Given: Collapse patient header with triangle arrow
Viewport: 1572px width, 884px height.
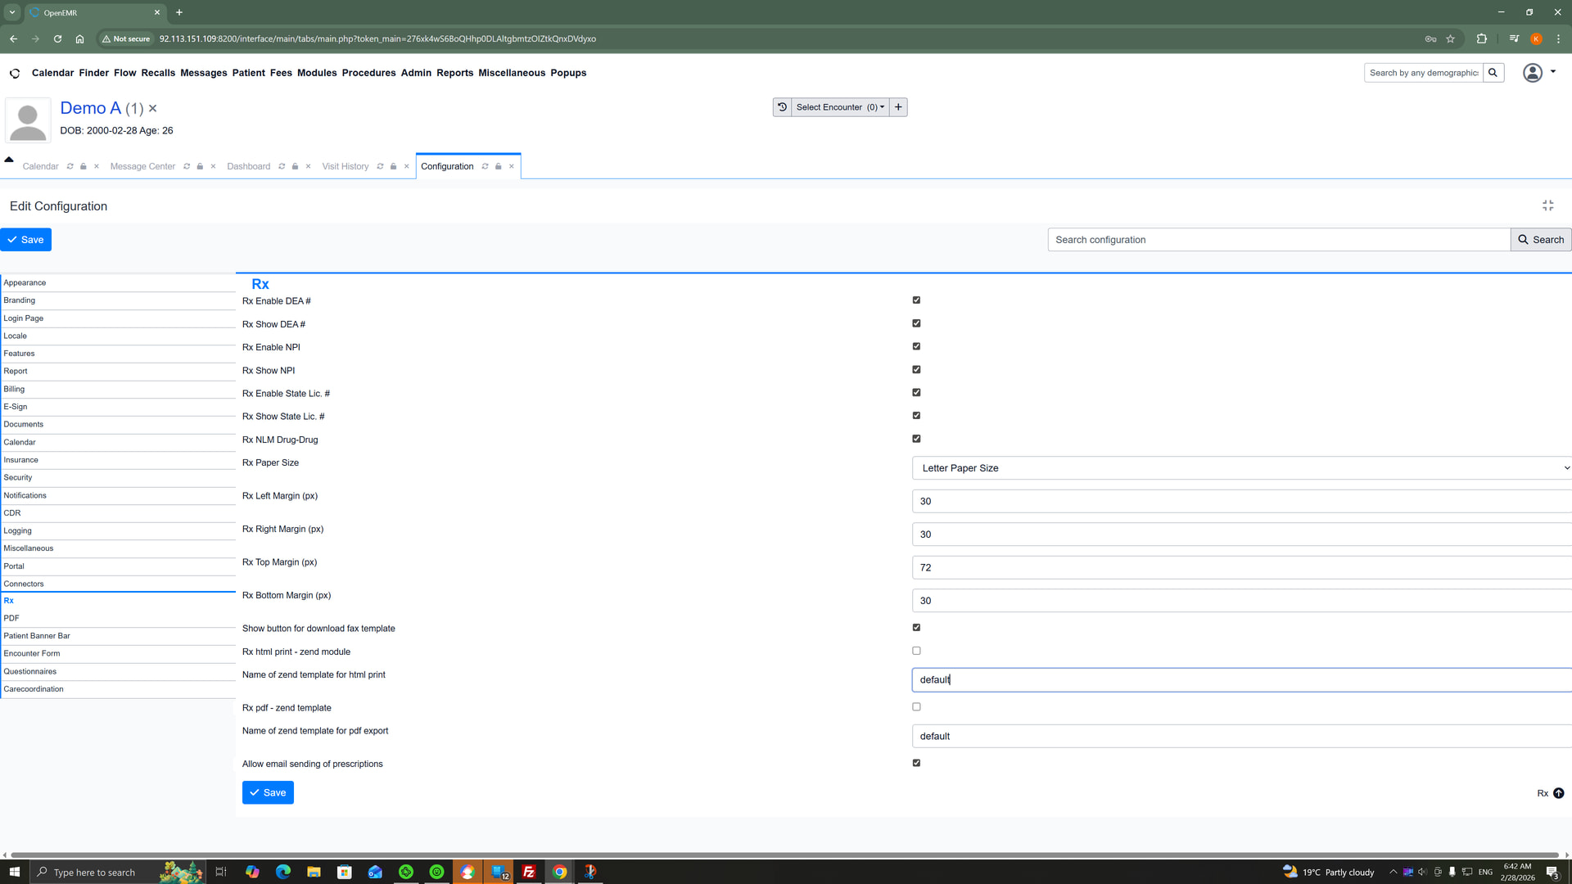Looking at the screenshot, I should (9, 160).
